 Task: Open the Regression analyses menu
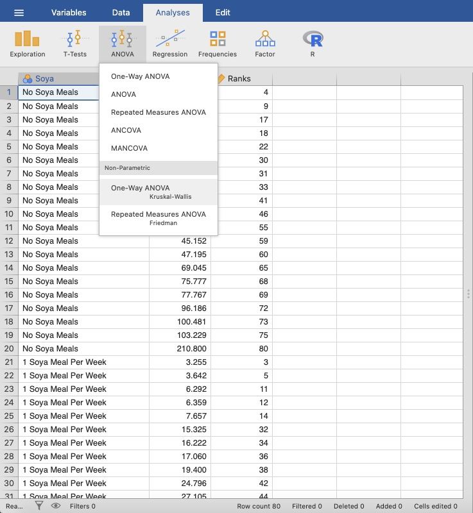click(x=170, y=44)
